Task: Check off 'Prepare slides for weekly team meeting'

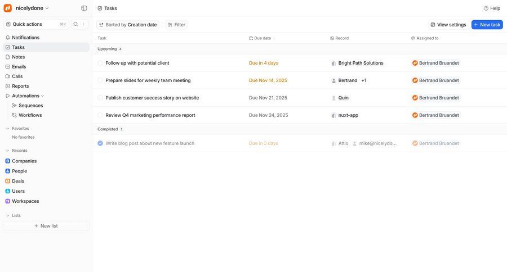Action: [100, 80]
